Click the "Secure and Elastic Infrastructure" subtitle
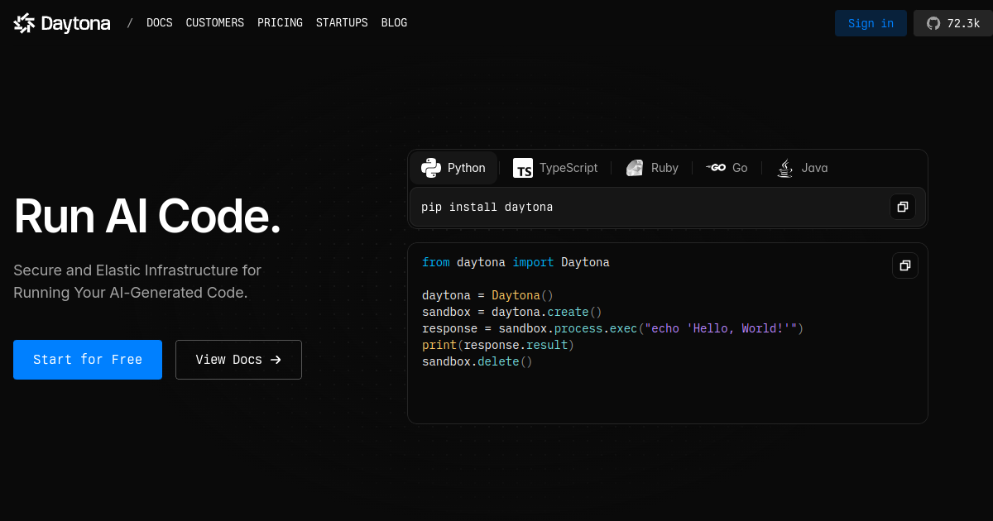 pos(137,281)
